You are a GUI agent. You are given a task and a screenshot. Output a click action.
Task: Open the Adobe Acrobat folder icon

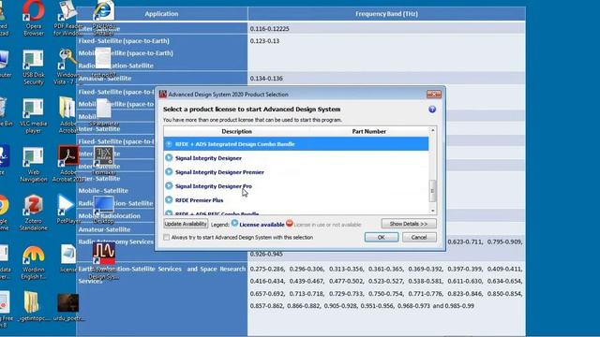[67, 114]
